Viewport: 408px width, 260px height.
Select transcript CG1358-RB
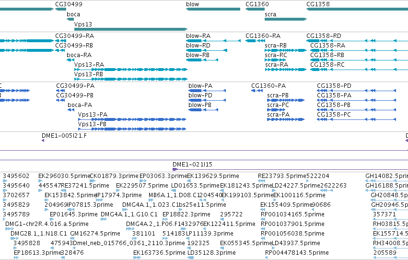point(359,60)
